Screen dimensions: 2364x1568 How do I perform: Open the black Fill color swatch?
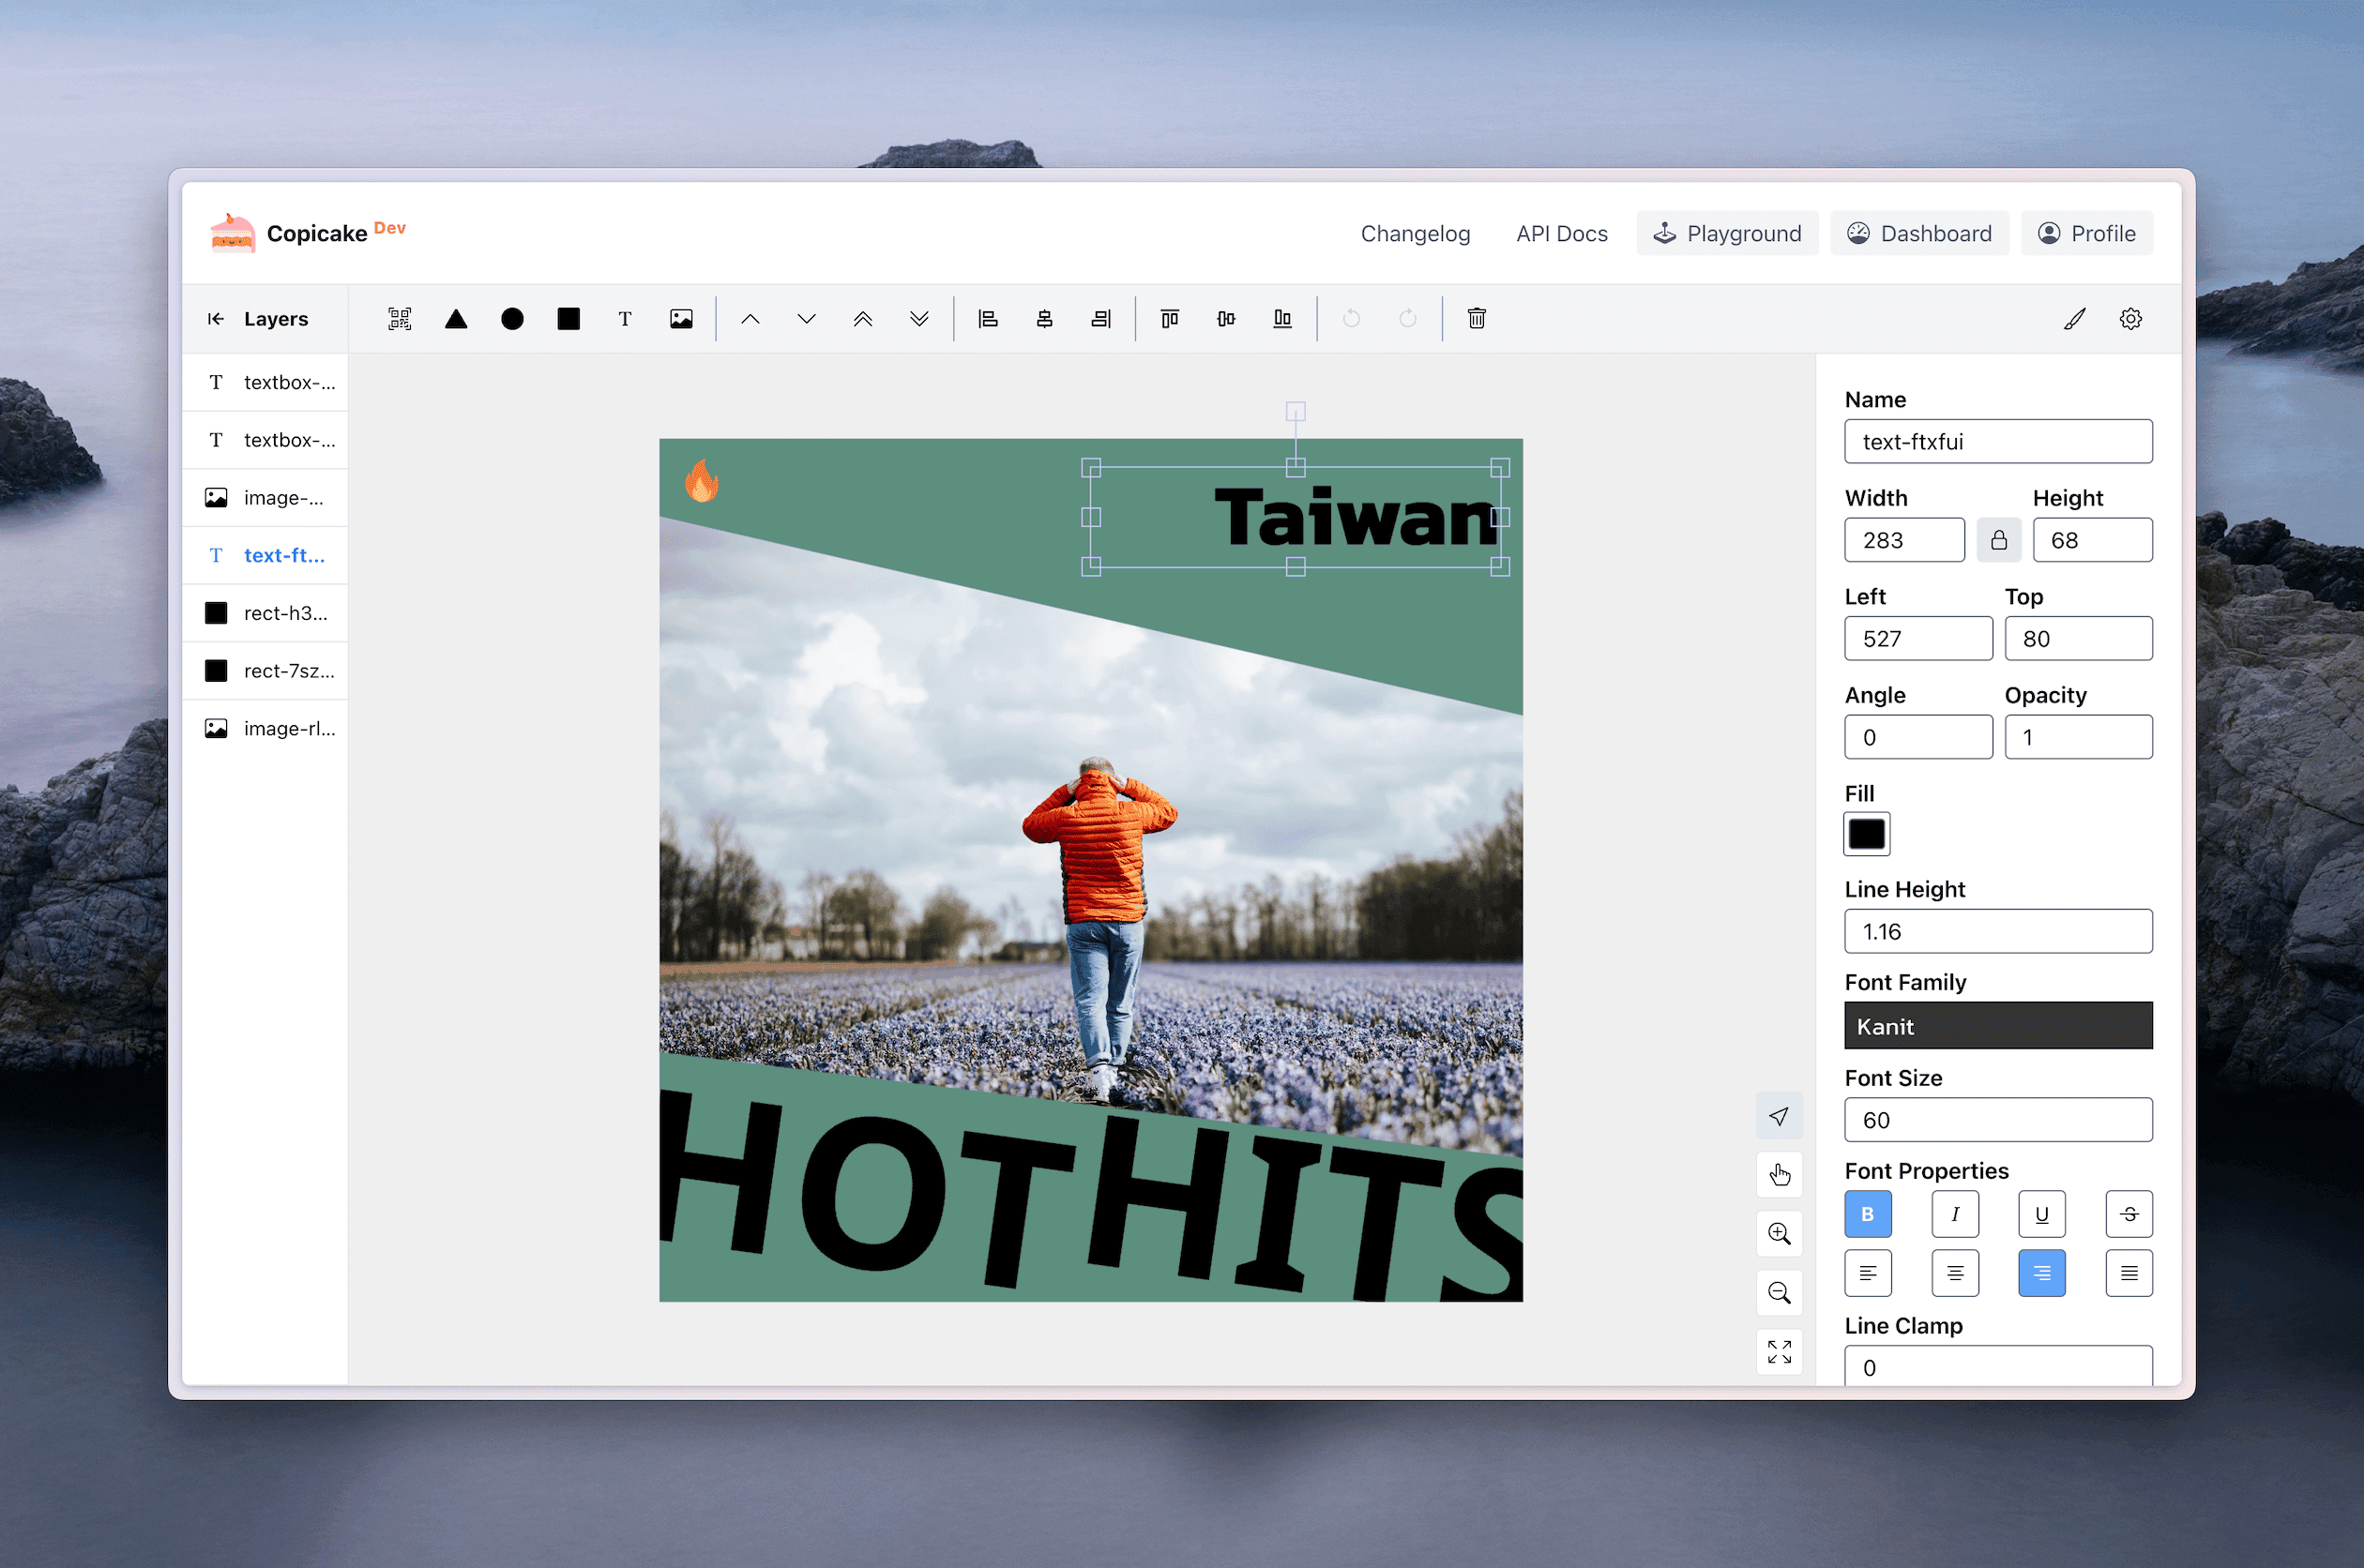1866,834
